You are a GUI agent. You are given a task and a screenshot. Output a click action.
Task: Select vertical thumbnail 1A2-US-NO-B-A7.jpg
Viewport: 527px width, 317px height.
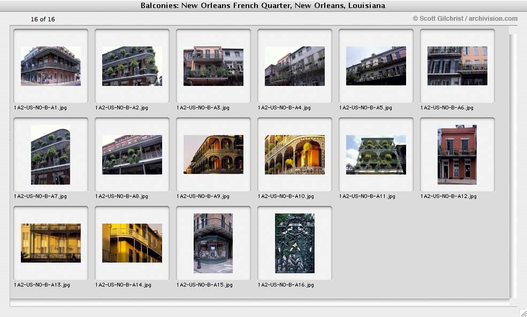[50, 155]
